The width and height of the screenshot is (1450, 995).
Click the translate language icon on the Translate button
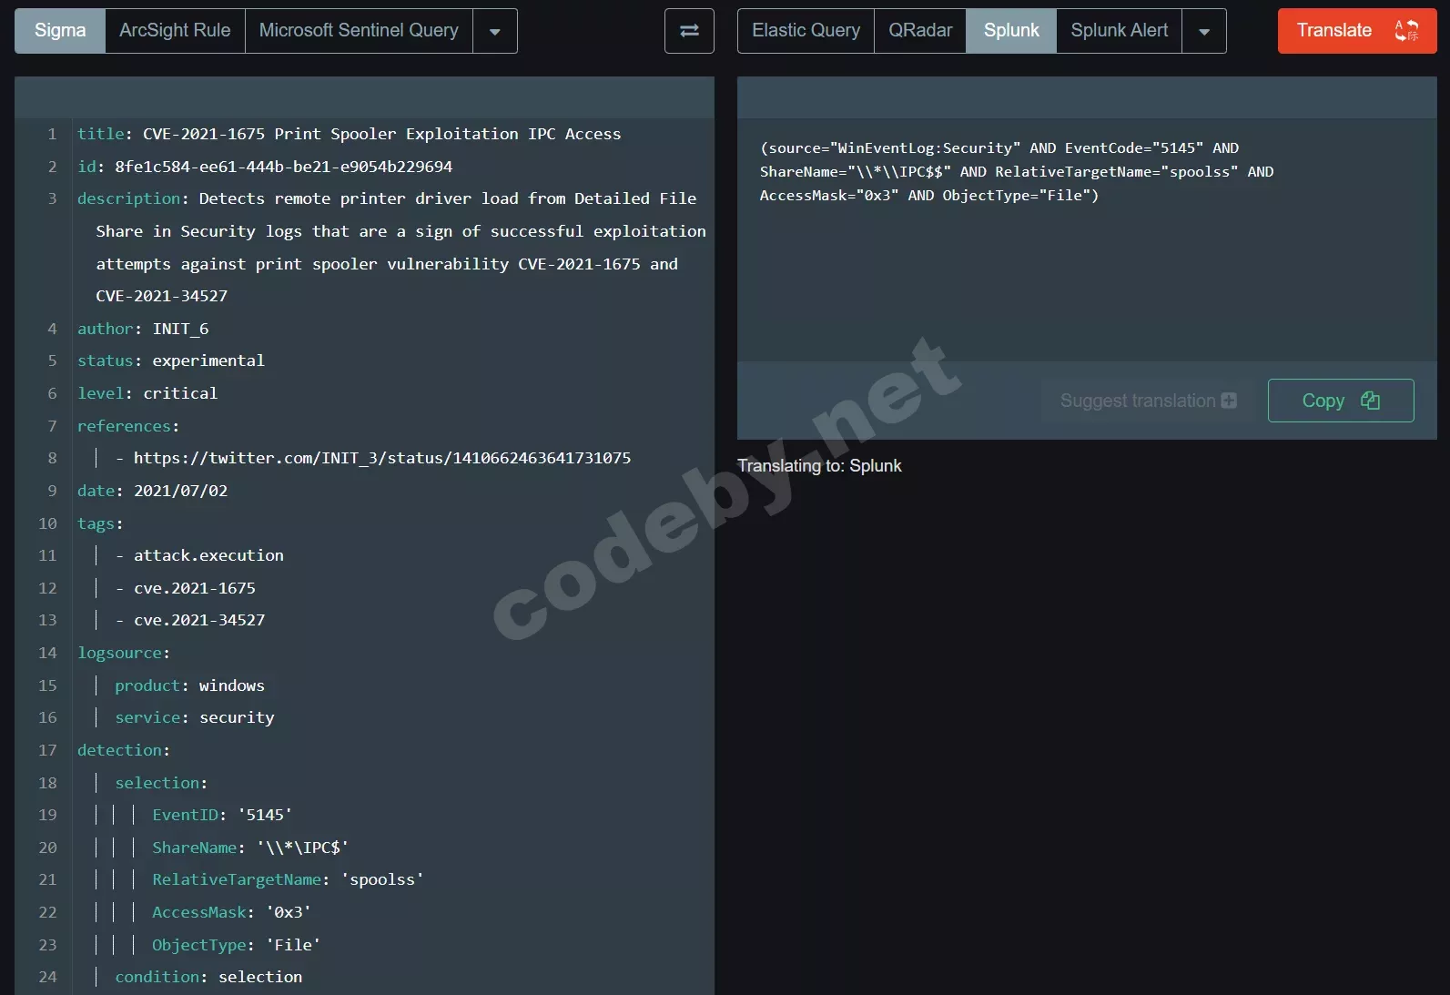pyautogui.click(x=1406, y=31)
